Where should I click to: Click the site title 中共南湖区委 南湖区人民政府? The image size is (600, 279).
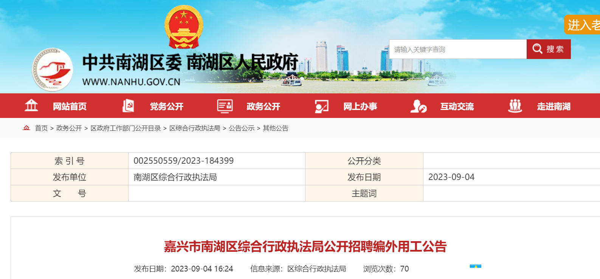191,63
